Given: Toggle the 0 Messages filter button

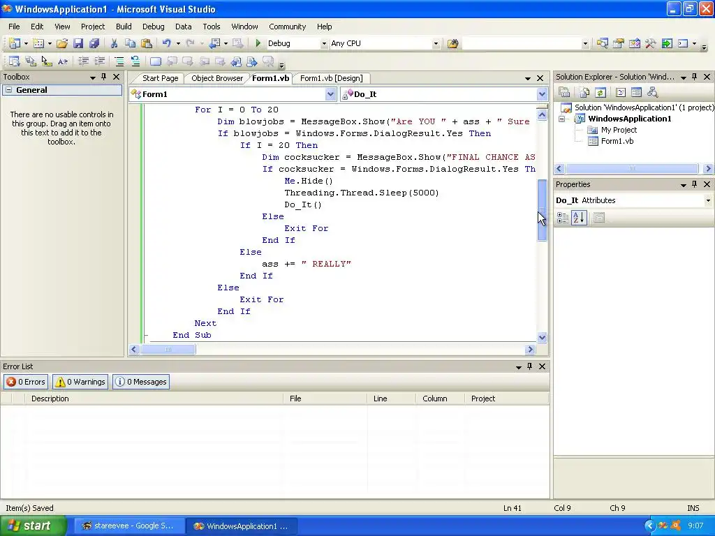Looking at the screenshot, I should coord(141,382).
